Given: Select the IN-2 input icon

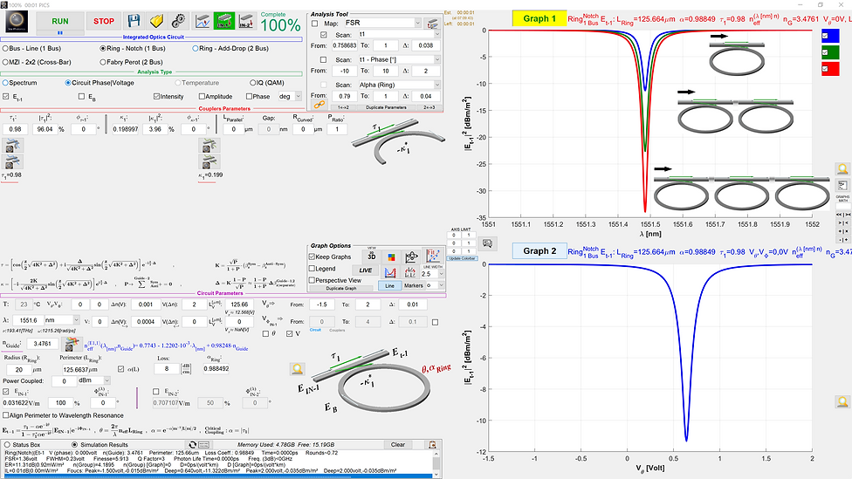Looking at the screenshot, I should [245, 21].
